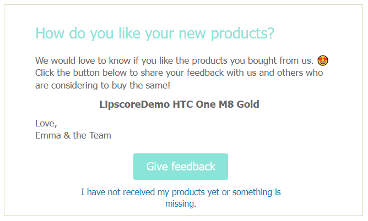Click the word "Team" in the signature
Image resolution: width=368 pixels, height=221 pixels.
click(100, 136)
